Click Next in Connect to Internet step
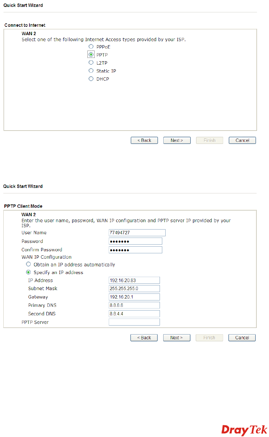Screen dimensions: 269x437 tap(177, 141)
